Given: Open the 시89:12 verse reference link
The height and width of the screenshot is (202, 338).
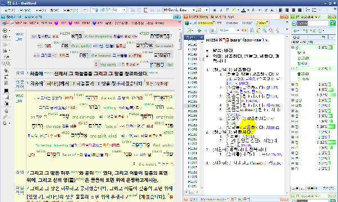Looking at the screenshot, I should [273, 127].
